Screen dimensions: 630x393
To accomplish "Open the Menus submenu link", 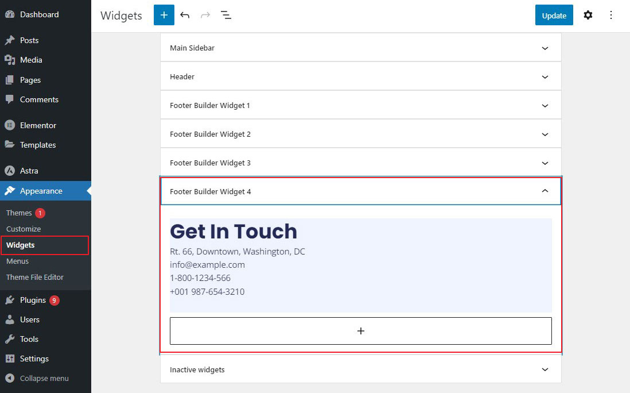I will point(17,261).
